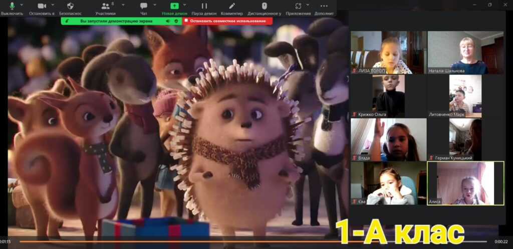513x249 pixels.
Task: Expand the new share options arrow
Action: pyautogui.click(x=184, y=5)
